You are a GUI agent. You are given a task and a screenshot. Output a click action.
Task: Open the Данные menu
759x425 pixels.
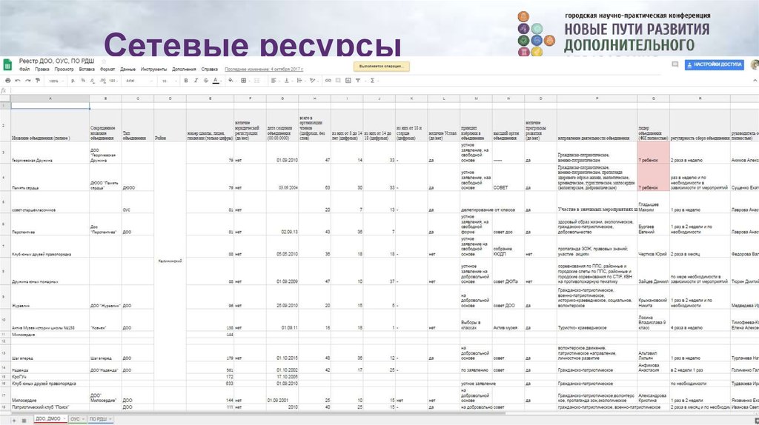(x=127, y=70)
